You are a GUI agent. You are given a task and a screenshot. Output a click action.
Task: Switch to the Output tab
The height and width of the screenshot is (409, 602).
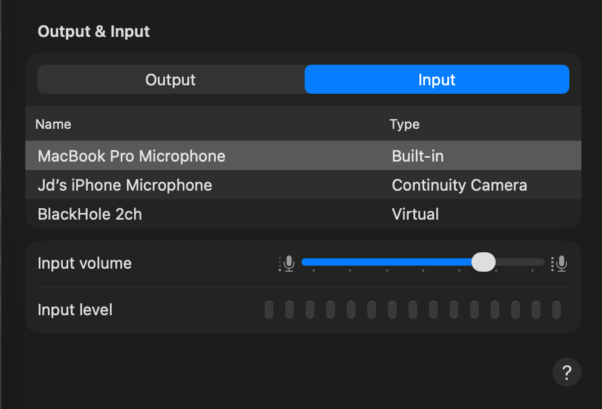coord(170,79)
